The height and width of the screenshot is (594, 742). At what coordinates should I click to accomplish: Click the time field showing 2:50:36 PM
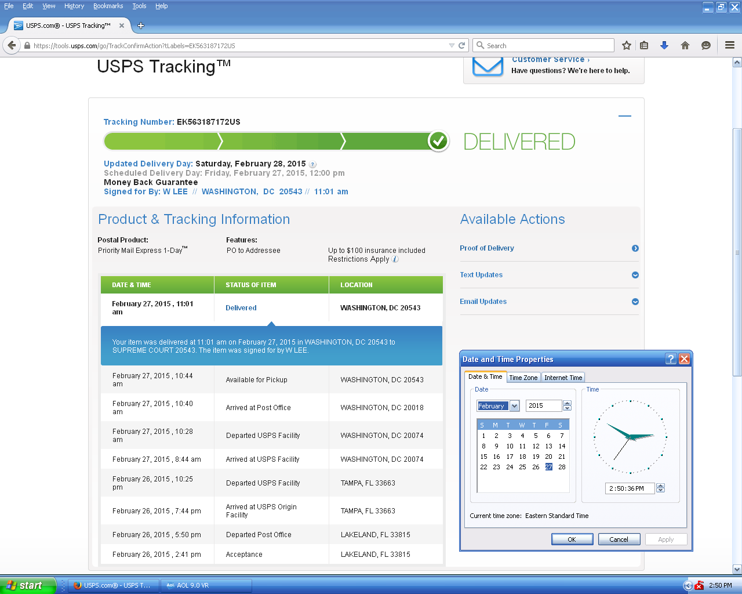pyautogui.click(x=630, y=488)
